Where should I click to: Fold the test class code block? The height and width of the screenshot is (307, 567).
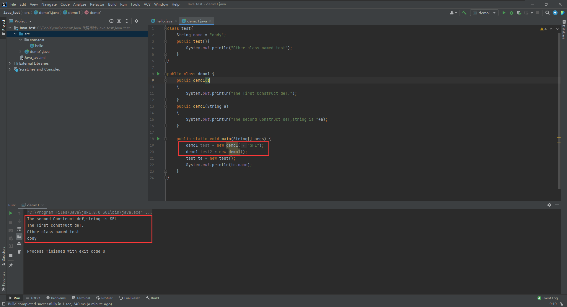pos(165,28)
